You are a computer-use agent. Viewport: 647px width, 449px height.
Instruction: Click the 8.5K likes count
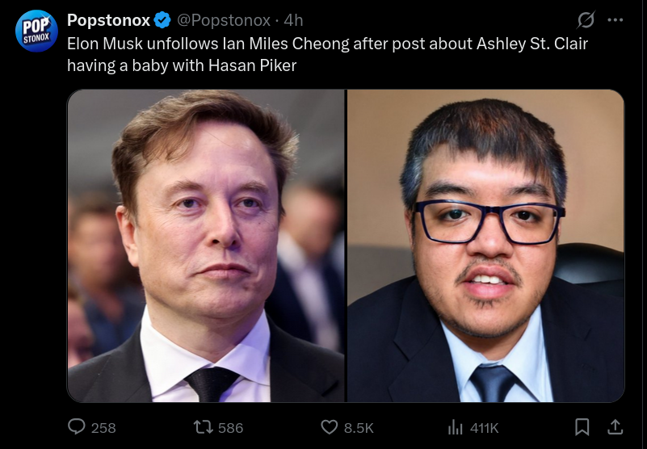tap(359, 428)
